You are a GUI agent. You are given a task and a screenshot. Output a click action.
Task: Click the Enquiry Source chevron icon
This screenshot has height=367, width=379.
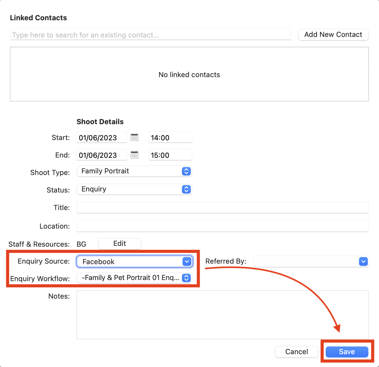[x=187, y=261]
